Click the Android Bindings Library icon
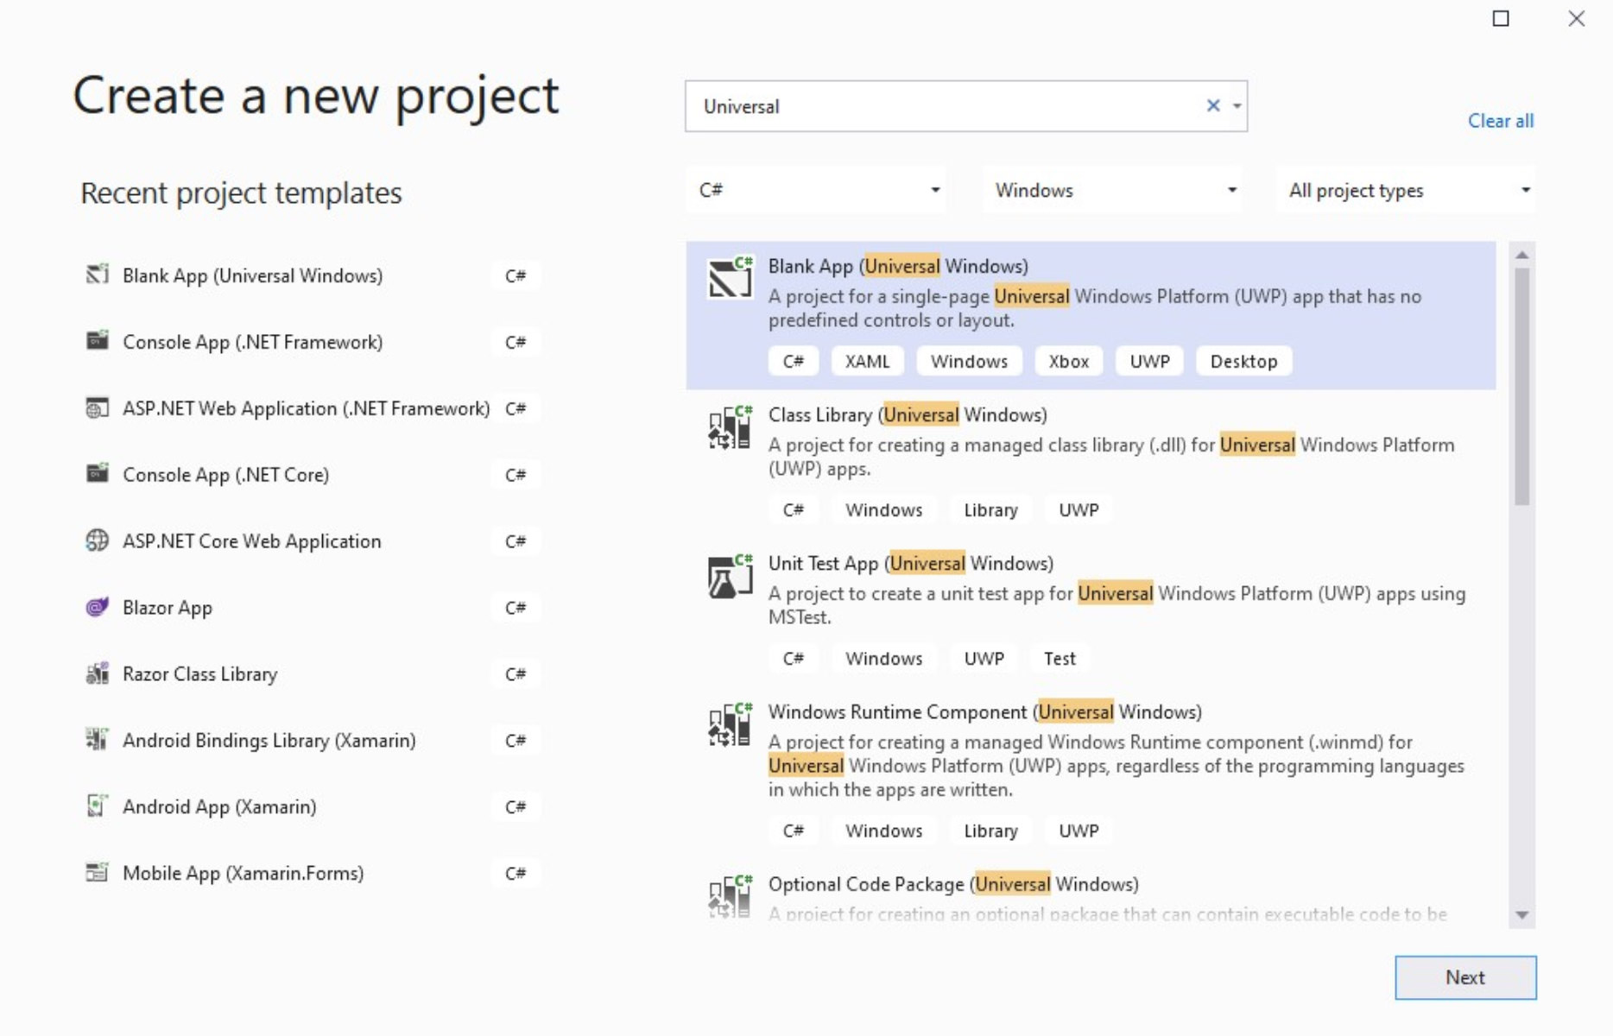 [98, 739]
